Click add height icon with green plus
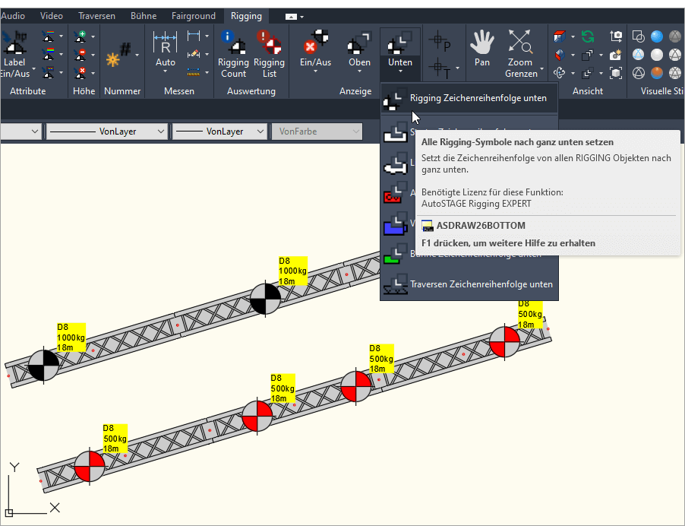Image resolution: width=685 pixels, height=526 pixels. tap(80, 36)
